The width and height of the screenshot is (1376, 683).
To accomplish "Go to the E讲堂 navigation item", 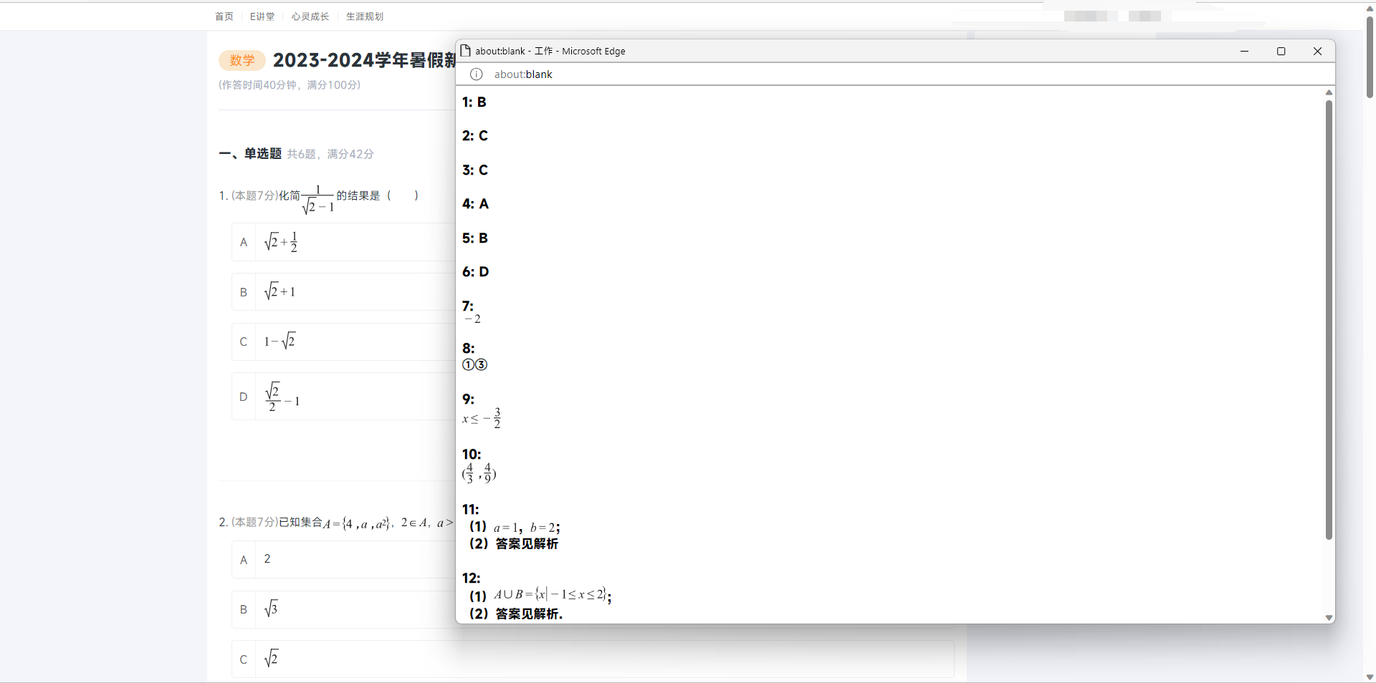I will click(262, 16).
